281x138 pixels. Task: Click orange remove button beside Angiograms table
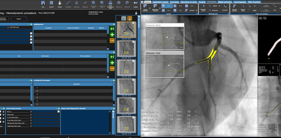(112, 40)
